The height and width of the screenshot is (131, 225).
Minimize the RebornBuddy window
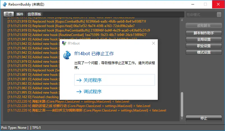(x=193, y=4)
